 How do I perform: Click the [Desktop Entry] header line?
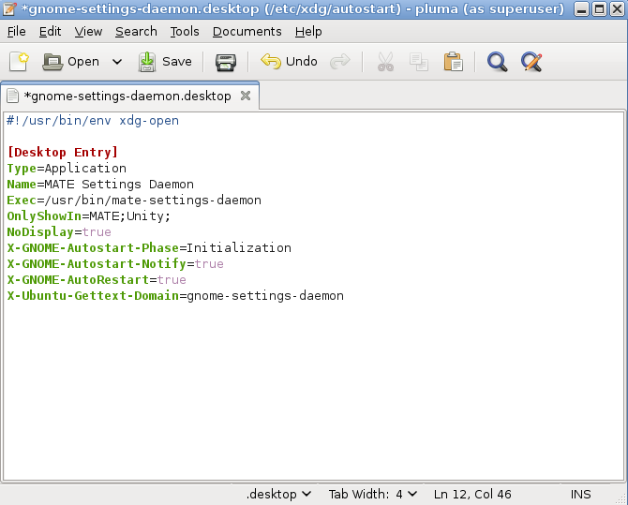pos(63,153)
